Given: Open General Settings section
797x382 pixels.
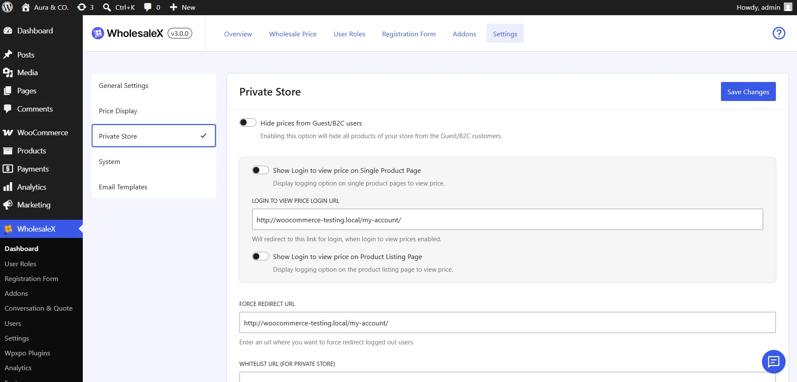Looking at the screenshot, I should pyautogui.click(x=154, y=85).
